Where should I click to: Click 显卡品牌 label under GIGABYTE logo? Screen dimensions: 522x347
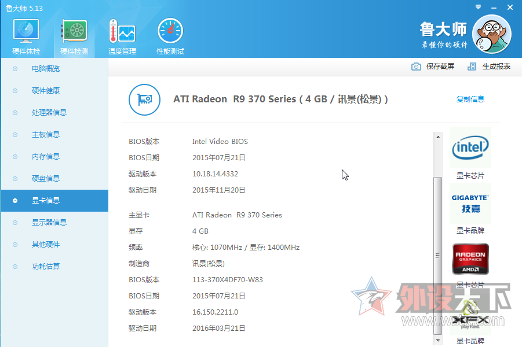pyautogui.click(x=470, y=230)
